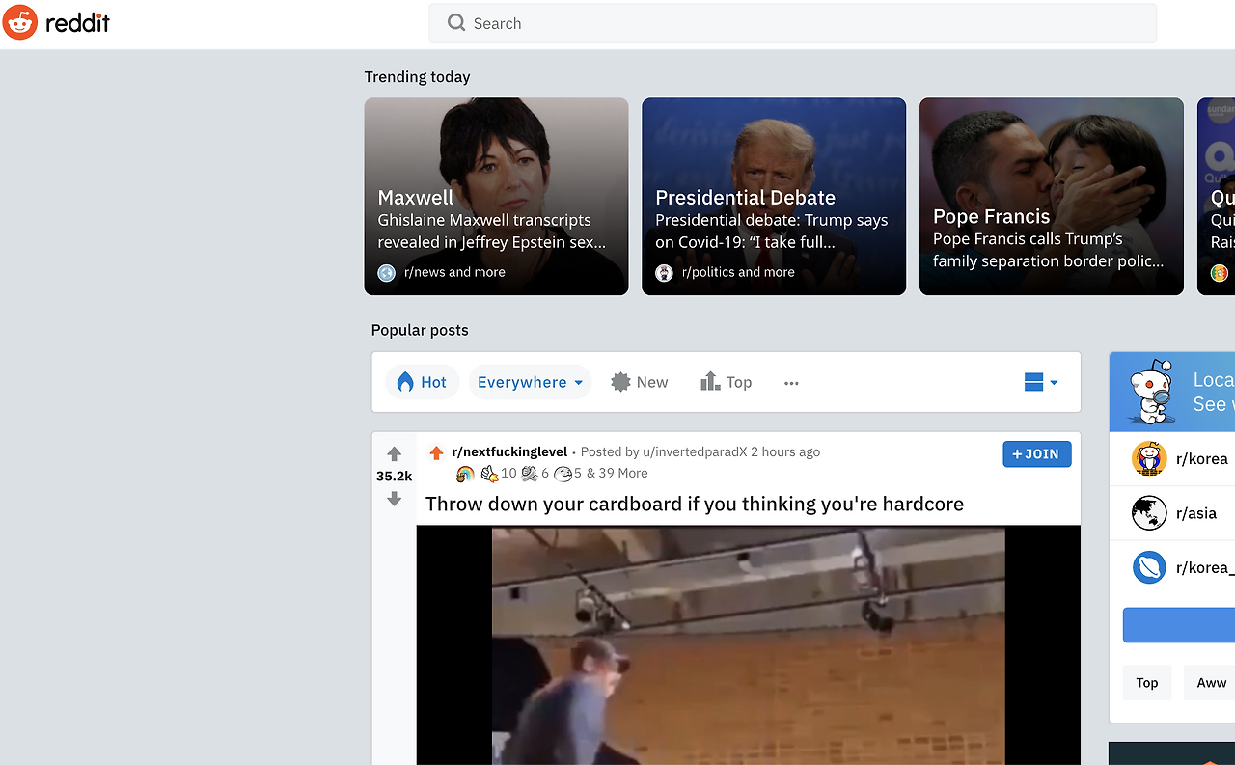Select the Hot sorting flame icon
The image size is (1235, 765).
[404, 381]
